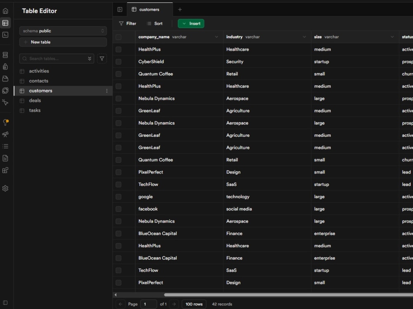Select the Table Editor sidebar icon
This screenshot has width=413, height=309.
point(5,23)
